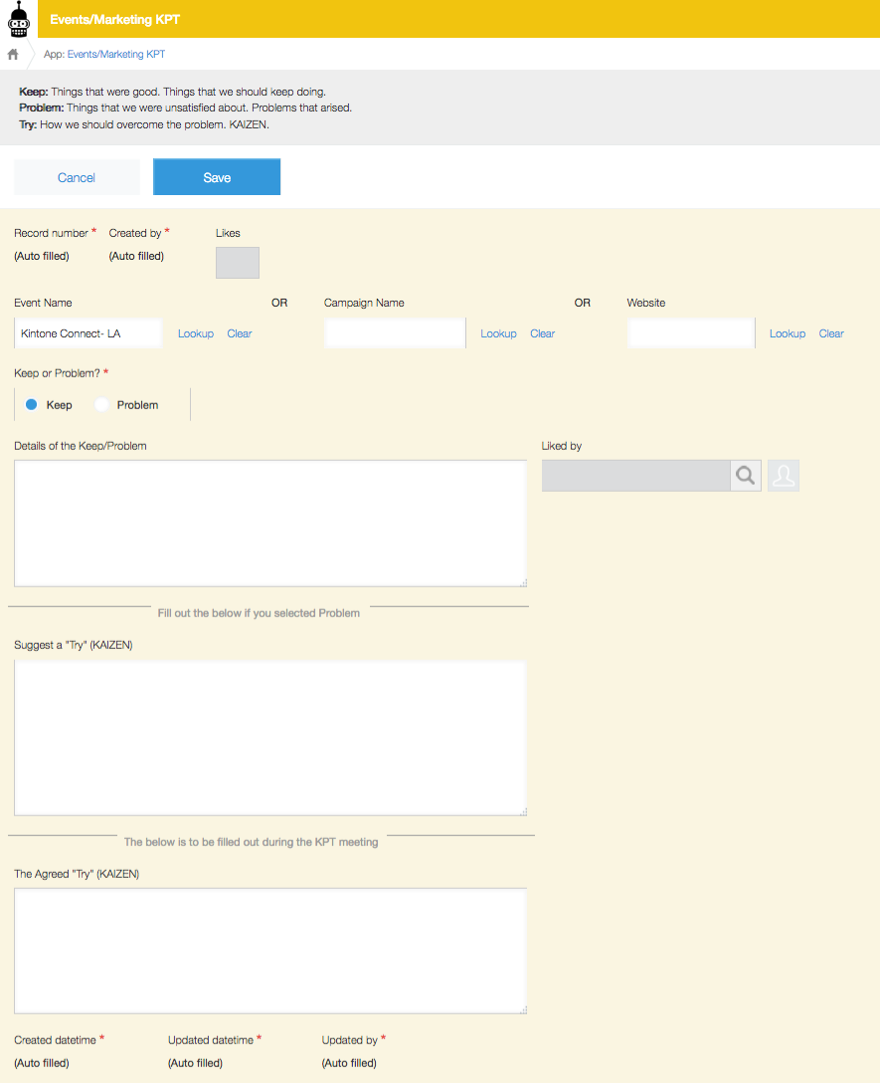Click Clear next to Event Name
The height and width of the screenshot is (1083, 880).
(240, 333)
